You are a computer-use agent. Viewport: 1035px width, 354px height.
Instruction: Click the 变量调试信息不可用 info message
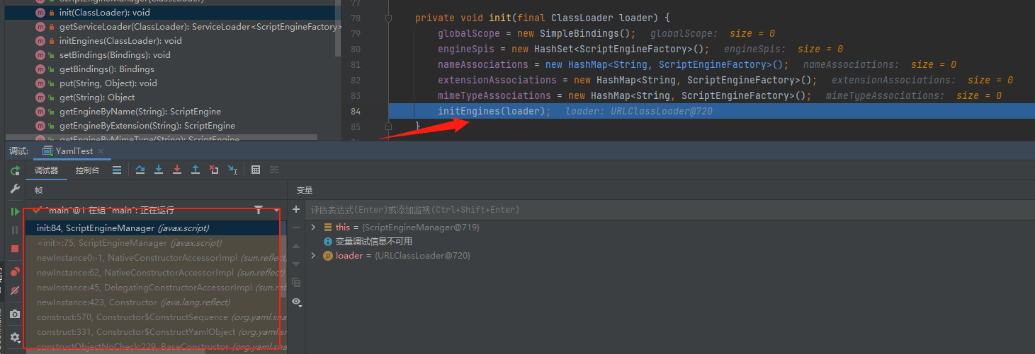pos(373,242)
